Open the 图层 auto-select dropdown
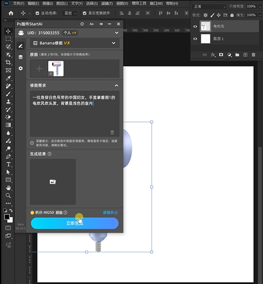The image size is (263, 284). click(x=70, y=13)
